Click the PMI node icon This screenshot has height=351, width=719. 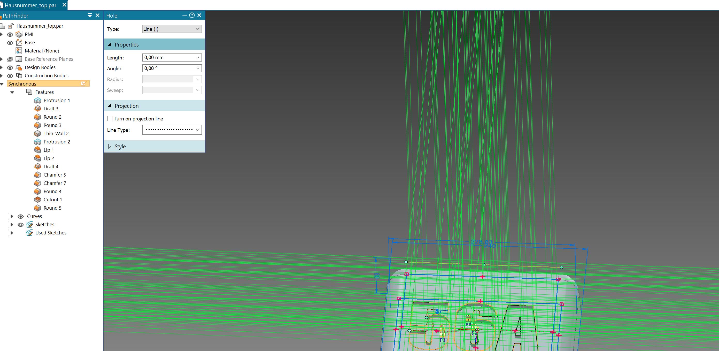pos(19,34)
